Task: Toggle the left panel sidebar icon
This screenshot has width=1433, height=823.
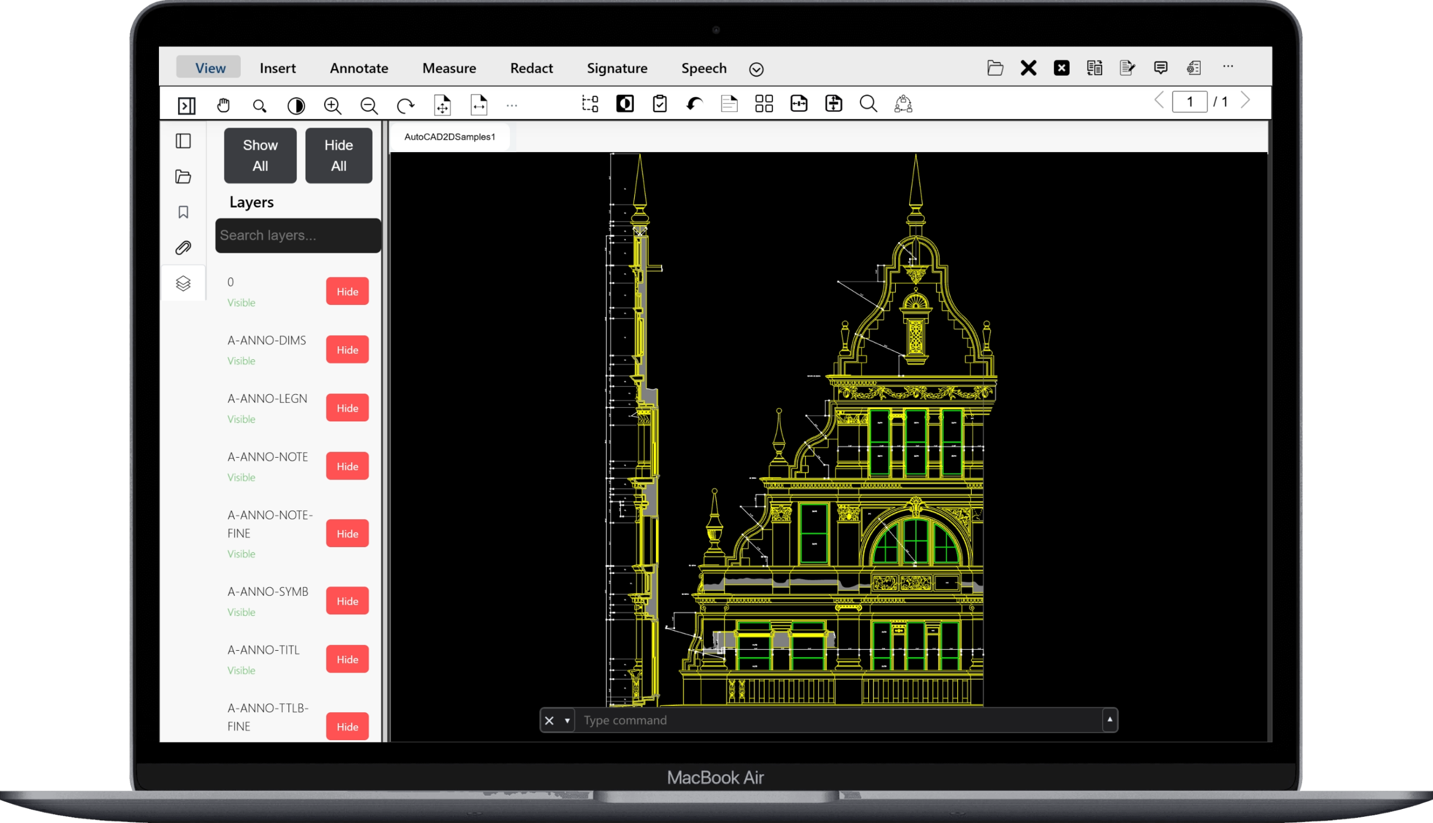Action: click(186, 106)
